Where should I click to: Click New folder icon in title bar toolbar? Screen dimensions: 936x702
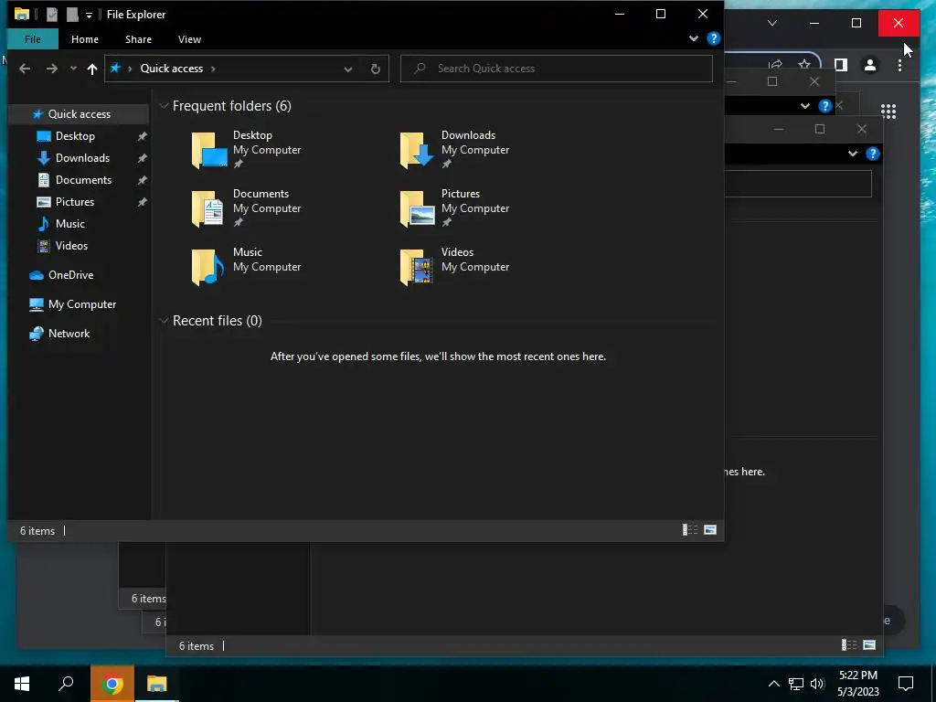pos(72,15)
